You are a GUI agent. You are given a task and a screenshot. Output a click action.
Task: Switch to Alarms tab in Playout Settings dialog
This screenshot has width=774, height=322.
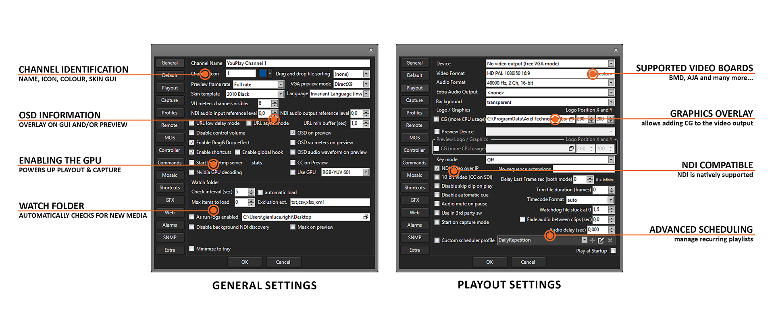click(x=414, y=225)
